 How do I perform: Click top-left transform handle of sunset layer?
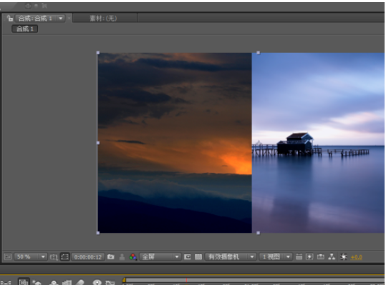[98, 53]
